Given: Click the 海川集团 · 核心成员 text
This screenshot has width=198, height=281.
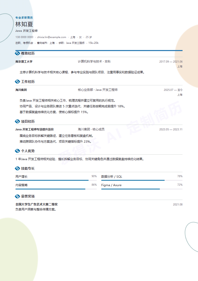Looking at the screenshot, I should click(91, 129).
